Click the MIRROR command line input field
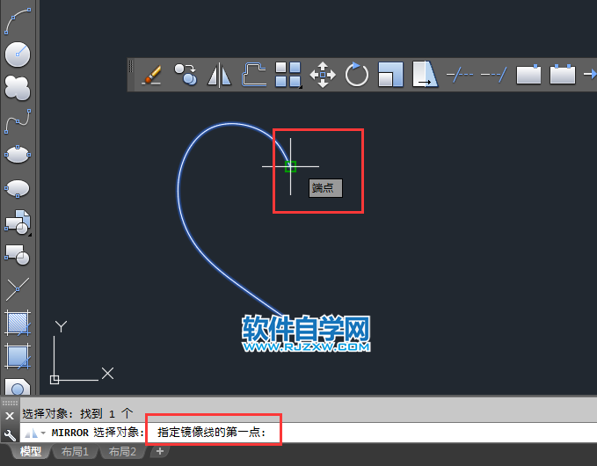 (309, 433)
